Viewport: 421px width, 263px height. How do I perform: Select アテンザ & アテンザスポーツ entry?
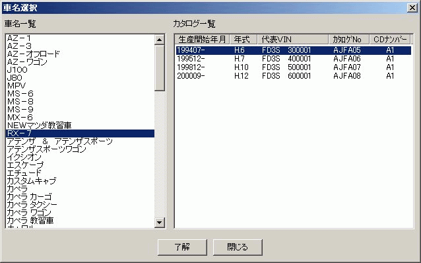point(80,141)
